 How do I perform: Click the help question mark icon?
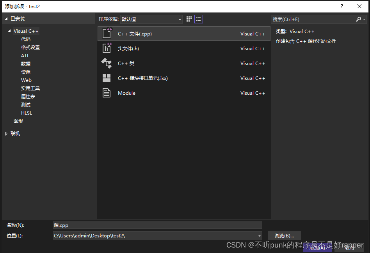click(x=342, y=6)
